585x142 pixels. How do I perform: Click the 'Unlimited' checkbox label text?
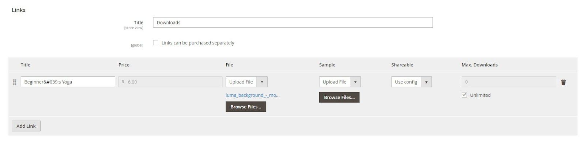[480, 95]
